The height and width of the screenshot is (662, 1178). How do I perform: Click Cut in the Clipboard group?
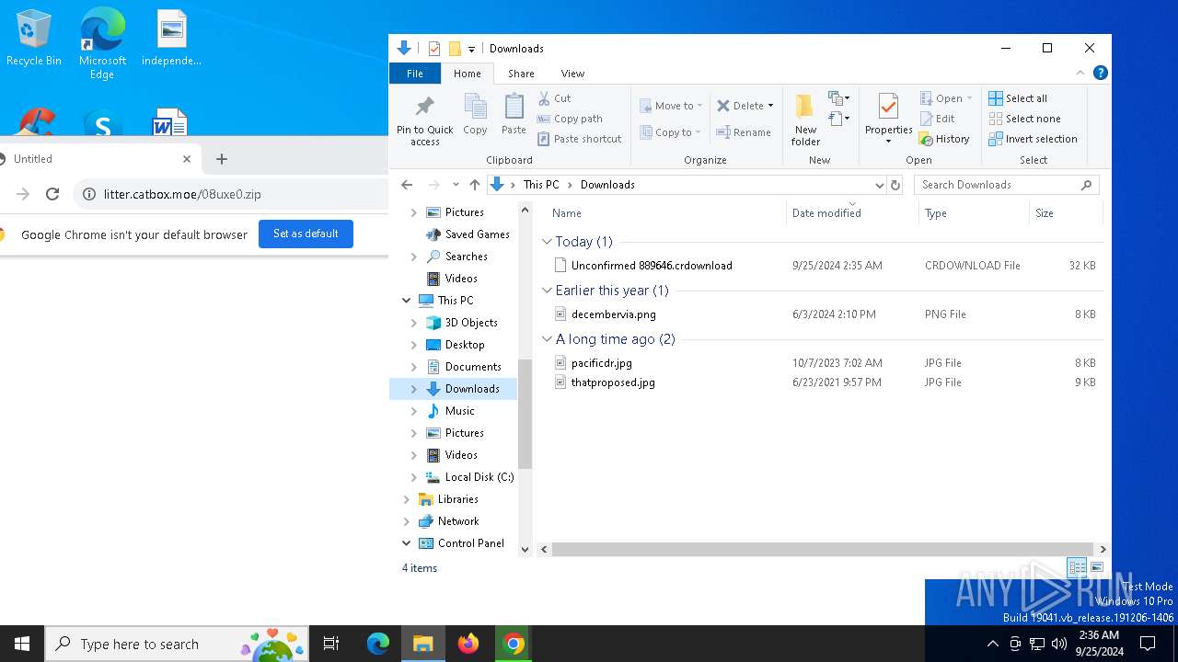point(555,98)
